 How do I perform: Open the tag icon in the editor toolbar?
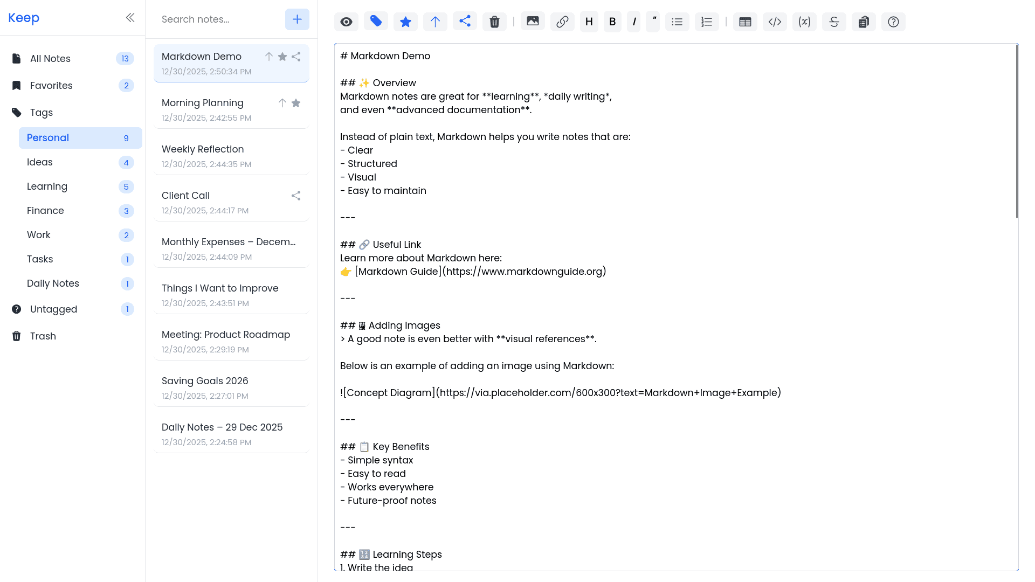[x=376, y=22]
